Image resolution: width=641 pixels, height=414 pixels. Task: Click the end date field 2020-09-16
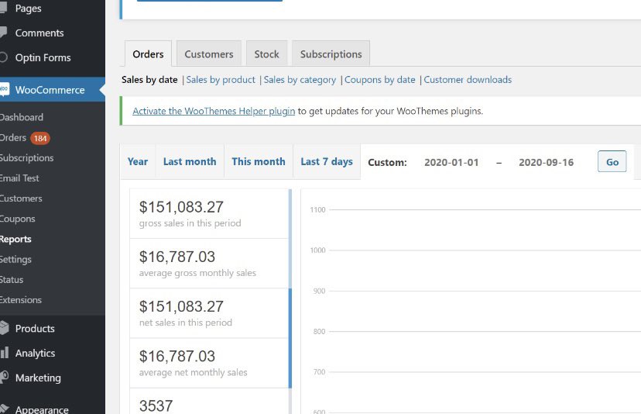546,162
